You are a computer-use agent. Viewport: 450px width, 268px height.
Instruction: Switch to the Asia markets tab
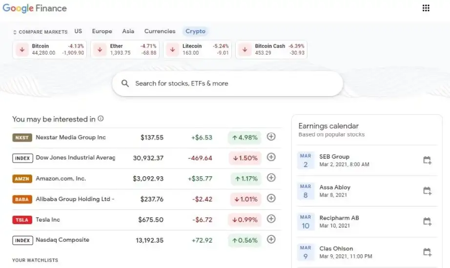pos(128,31)
